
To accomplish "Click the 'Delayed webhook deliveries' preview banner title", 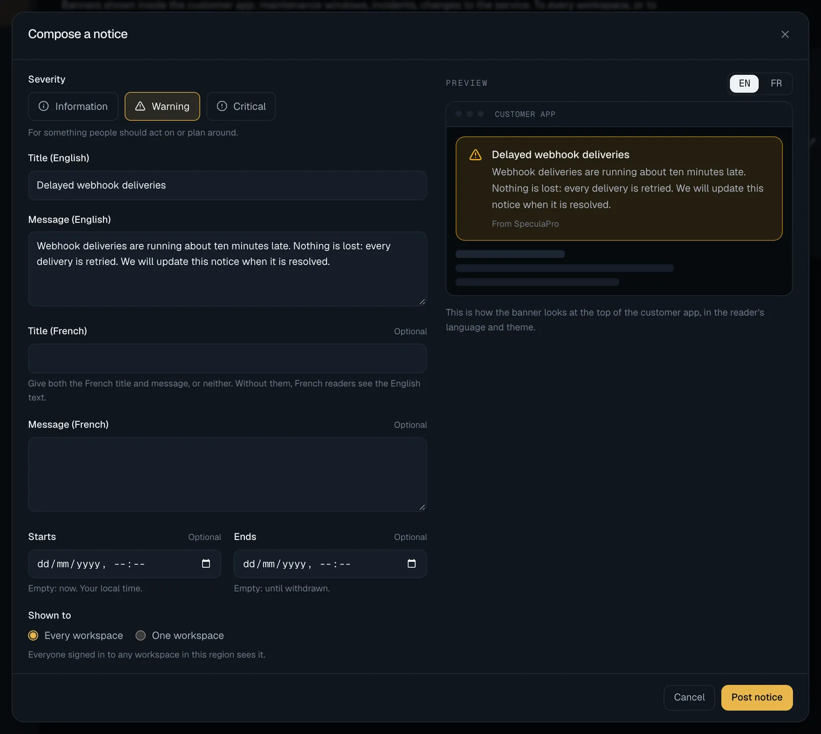I will [560, 155].
